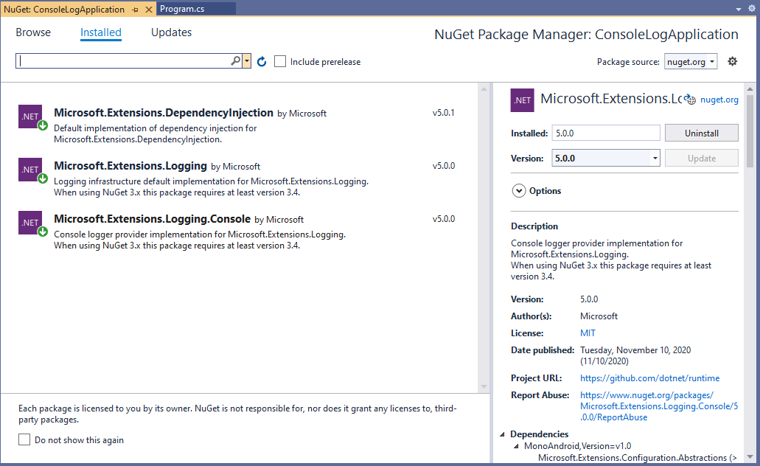Refresh the package list

pyautogui.click(x=262, y=62)
